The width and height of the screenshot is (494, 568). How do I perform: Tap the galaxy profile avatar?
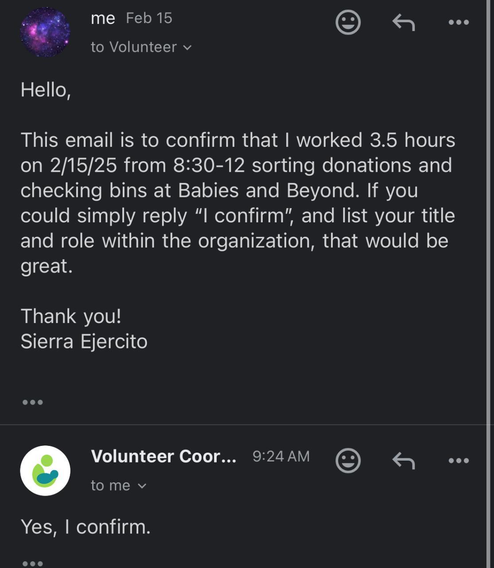pyautogui.click(x=45, y=32)
